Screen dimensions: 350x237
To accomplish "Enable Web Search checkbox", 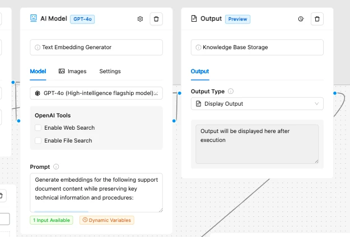I will click(x=38, y=128).
